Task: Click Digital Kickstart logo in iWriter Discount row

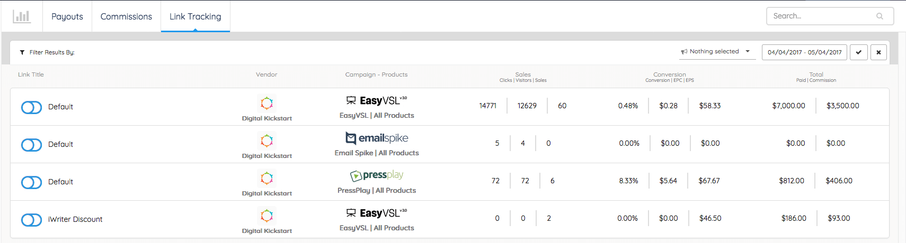Action: point(267,215)
